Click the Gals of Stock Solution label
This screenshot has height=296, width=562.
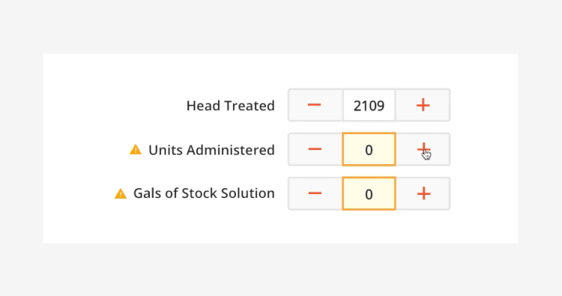pyautogui.click(x=204, y=193)
